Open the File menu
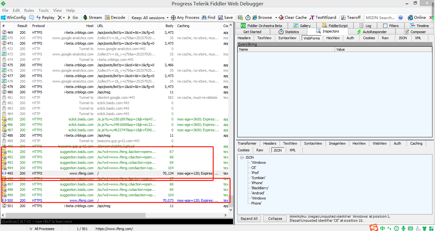 click(5, 10)
